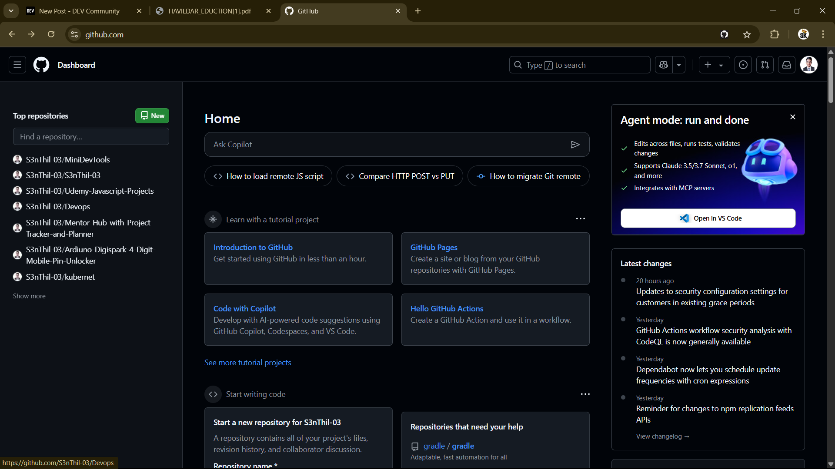Screen dimensions: 835x469
Task: Select How to load remote JS script suggestion
Action: [x=268, y=176]
